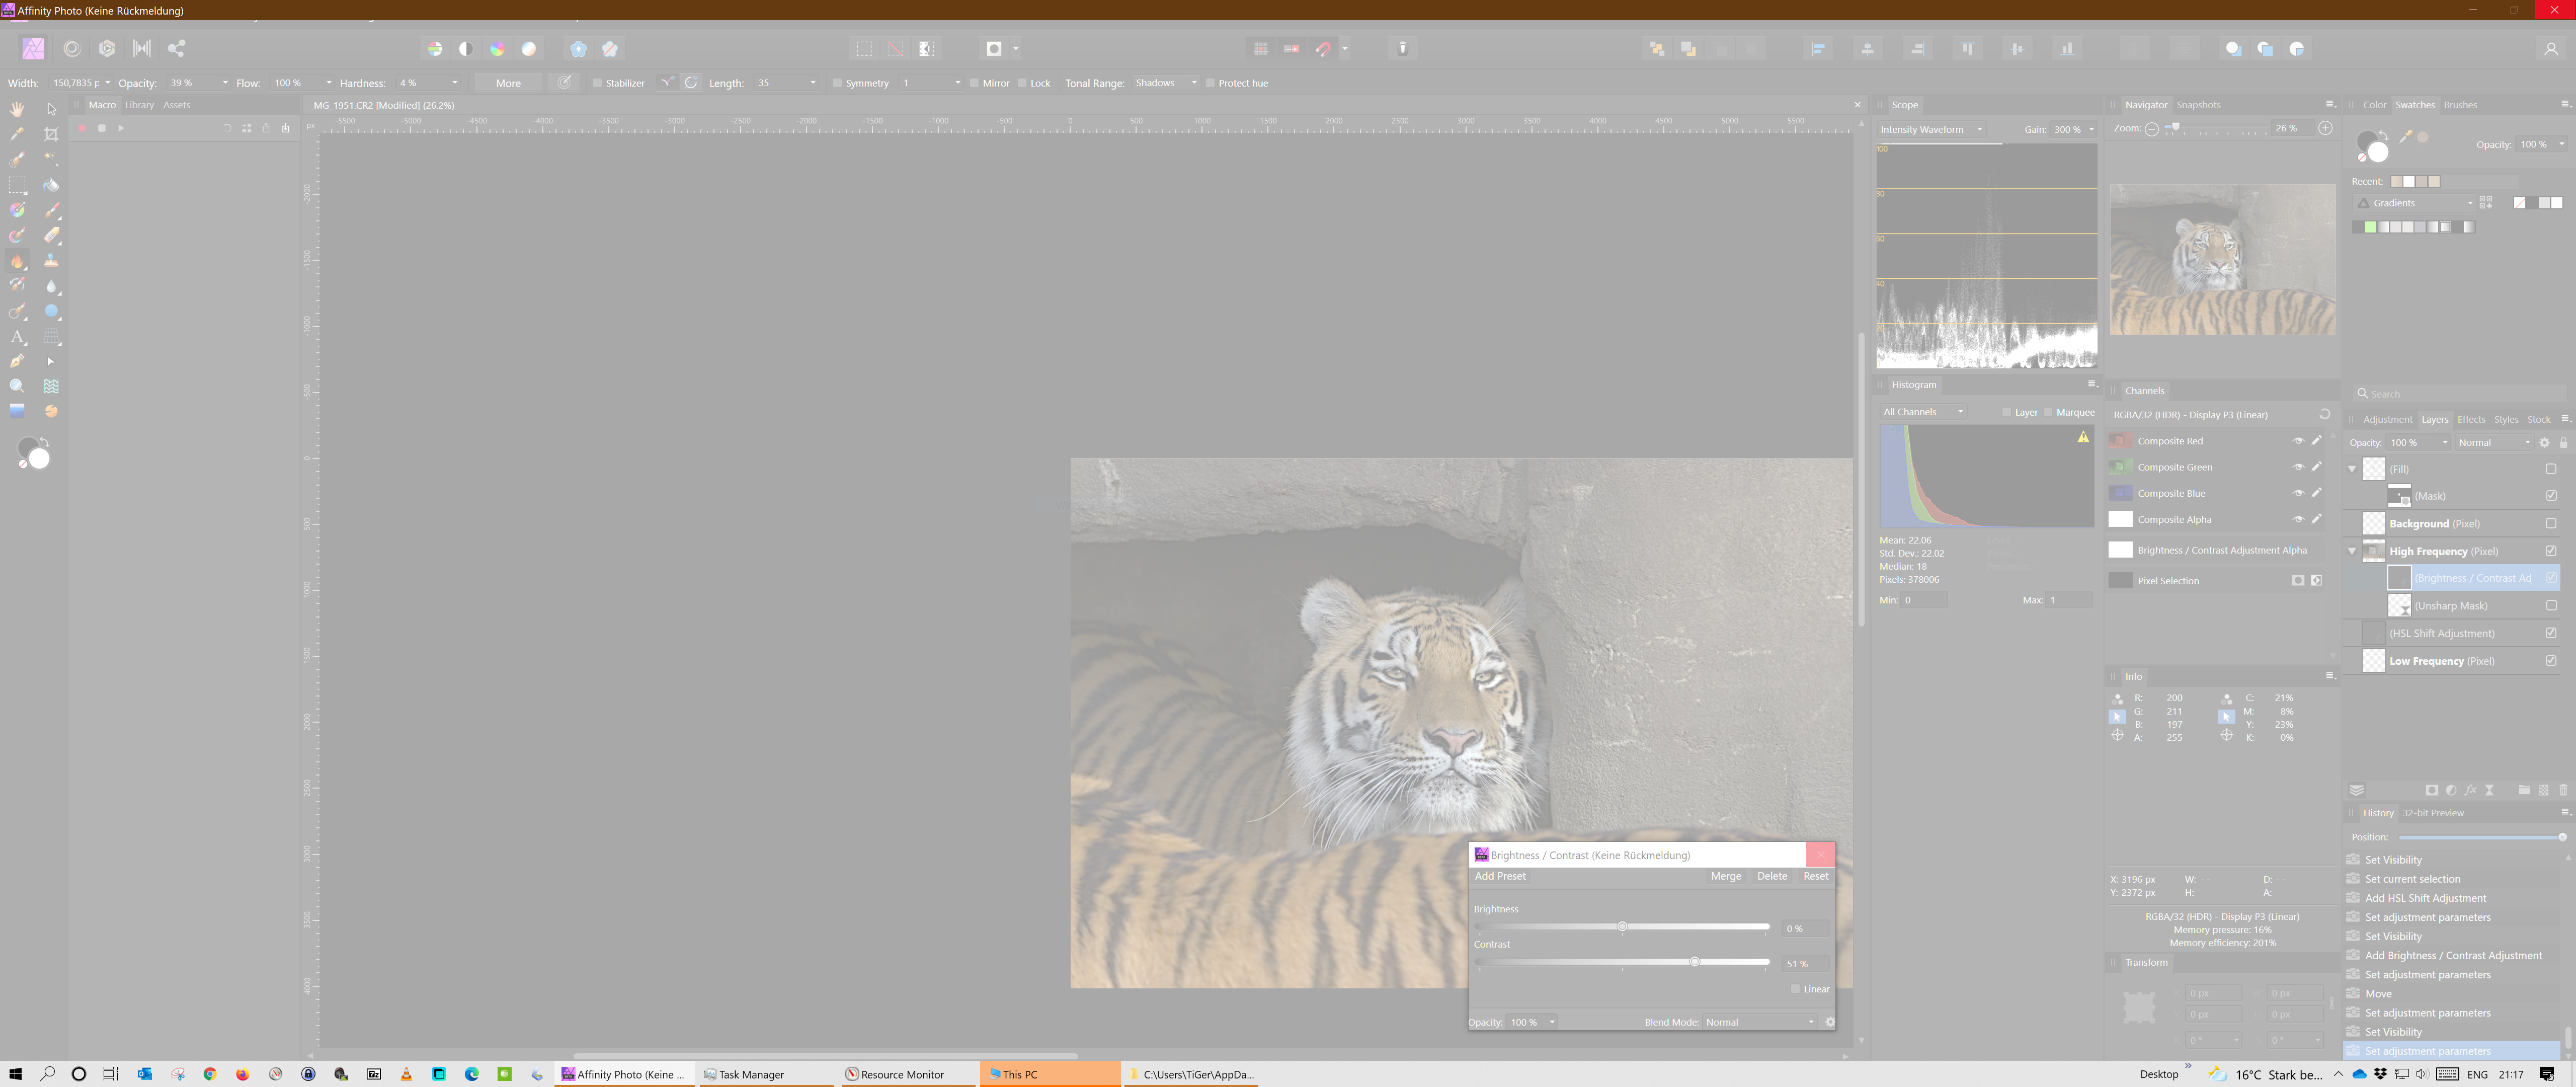Click Add Preset in Brightness dialog
The width and height of the screenshot is (2576, 1087).
[1500, 876]
